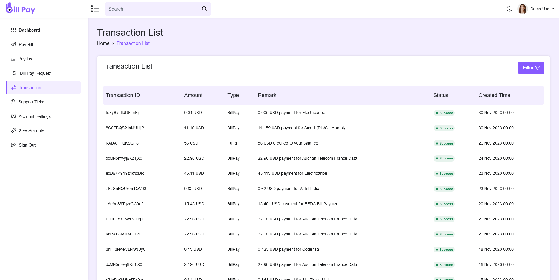This screenshot has width=559, height=280.
Task: Click transaction ID cAcAg89TgzrGC9e2
Action: (x=125, y=204)
